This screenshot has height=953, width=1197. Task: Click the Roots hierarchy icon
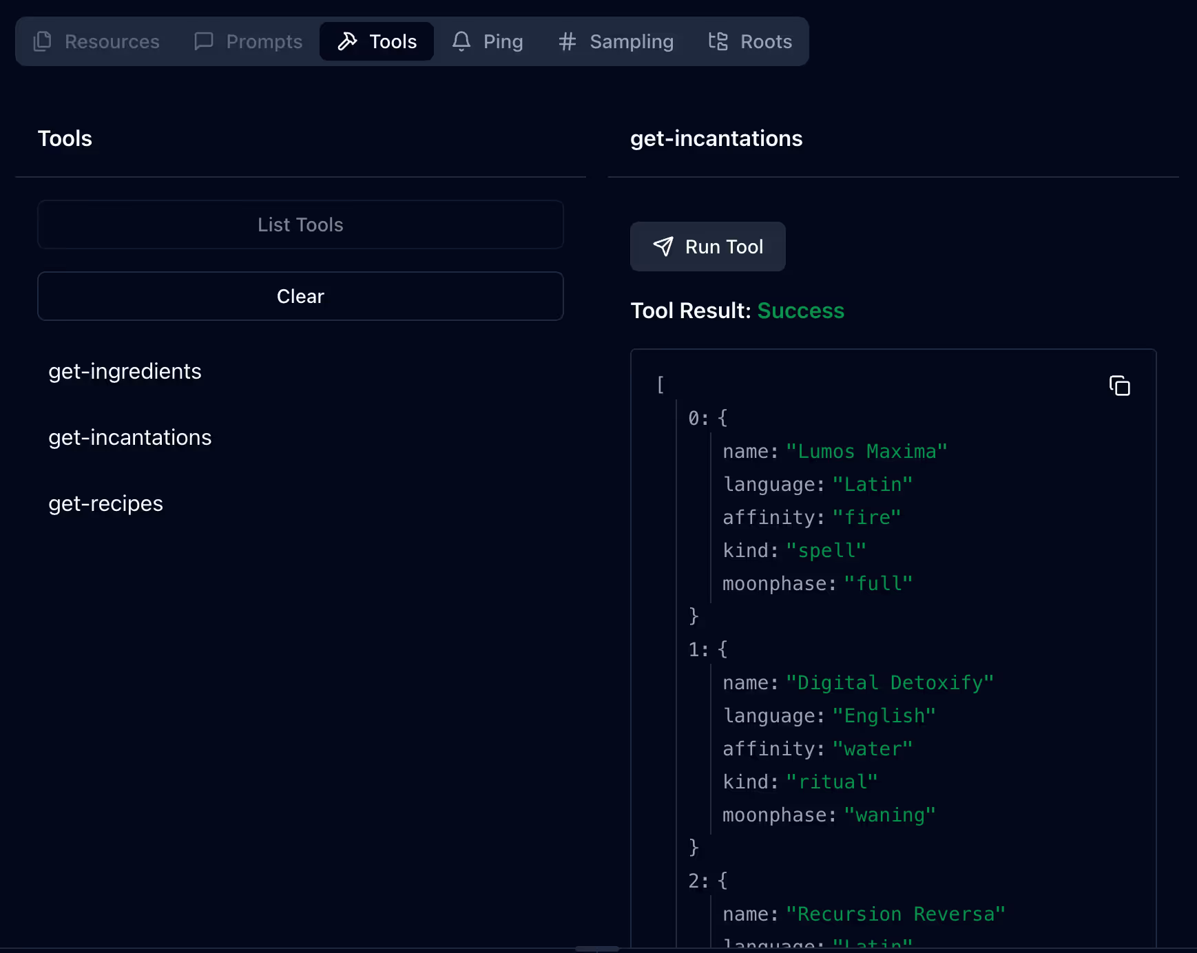717,41
